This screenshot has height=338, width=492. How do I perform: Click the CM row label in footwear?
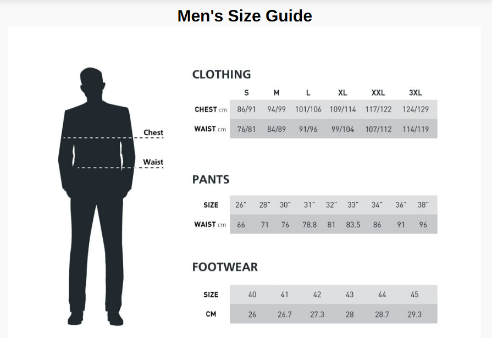[211, 314]
